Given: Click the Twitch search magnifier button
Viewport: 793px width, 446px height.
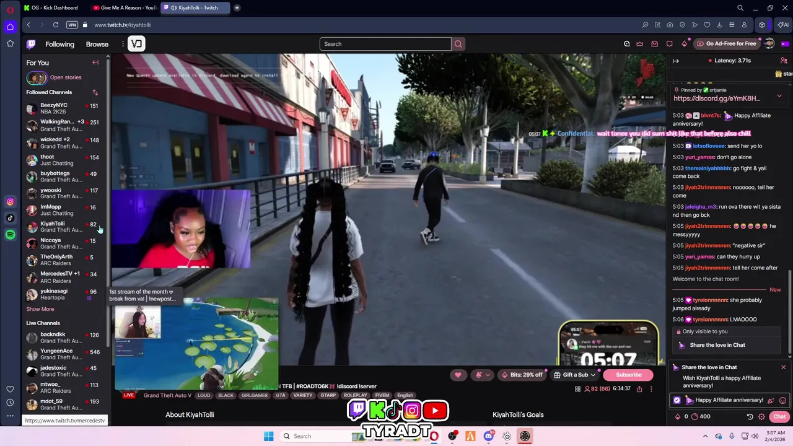Looking at the screenshot, I should 458,44.
